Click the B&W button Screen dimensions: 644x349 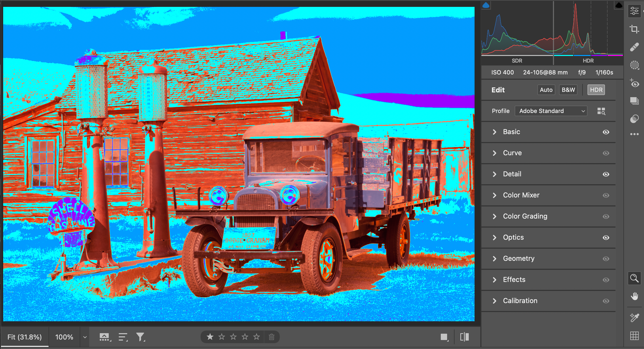[x=568, y=90]
